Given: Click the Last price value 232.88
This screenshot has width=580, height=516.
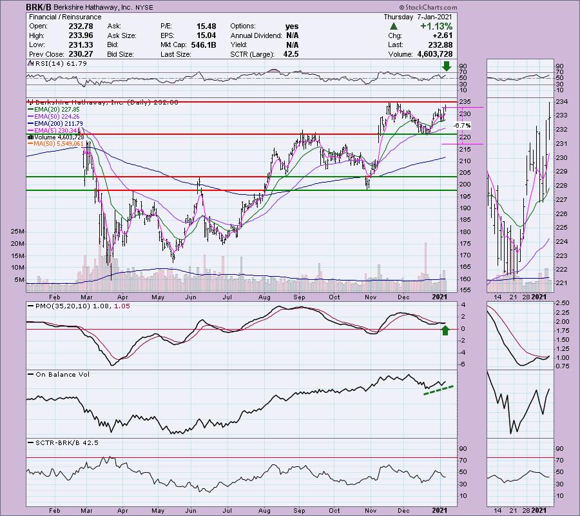Looking at the screenshot, I should click(440, 45).
